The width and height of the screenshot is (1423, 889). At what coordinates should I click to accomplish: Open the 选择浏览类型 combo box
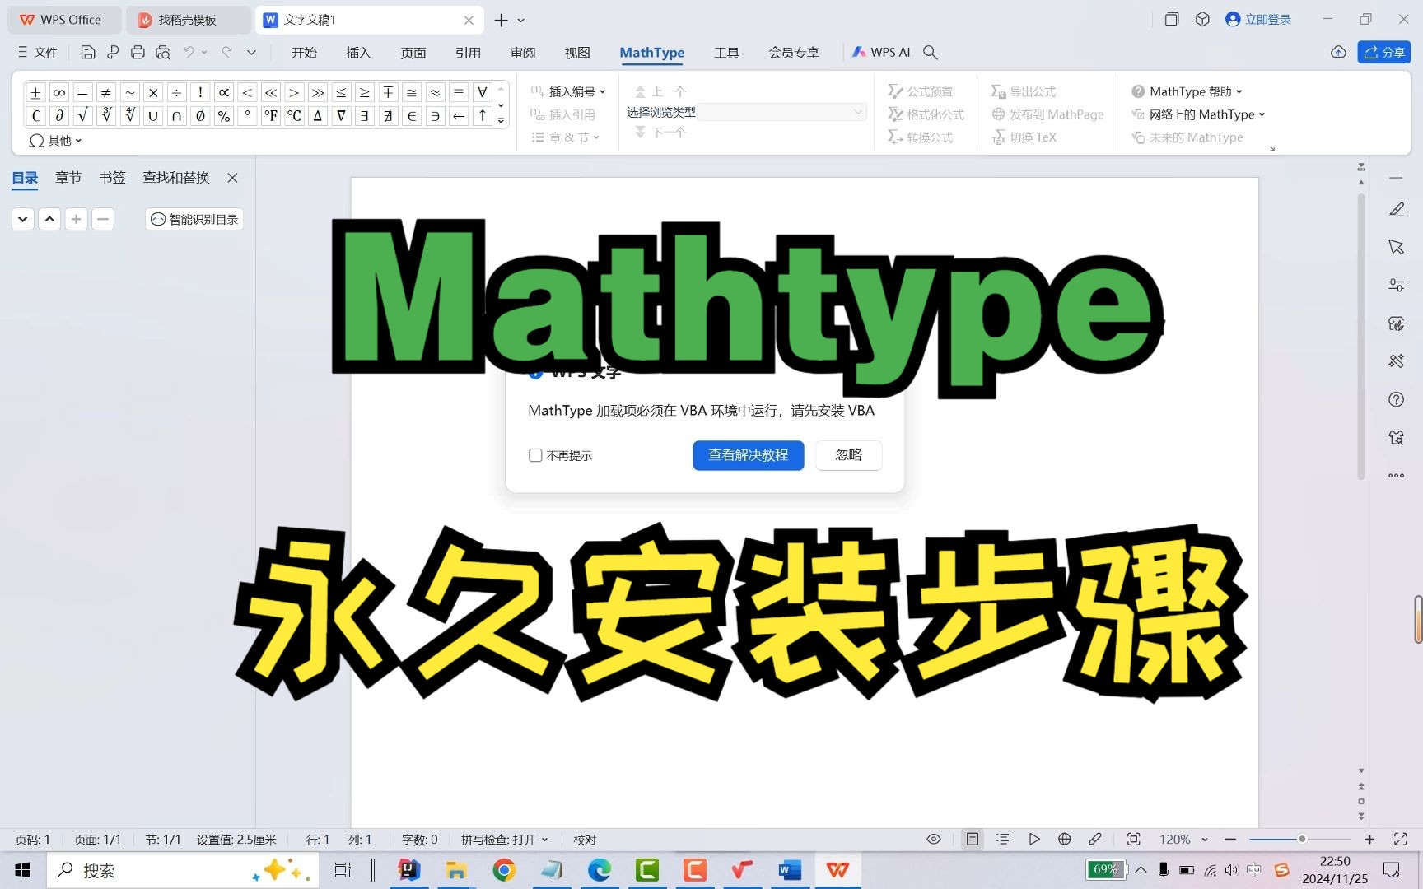click(781, 112)
